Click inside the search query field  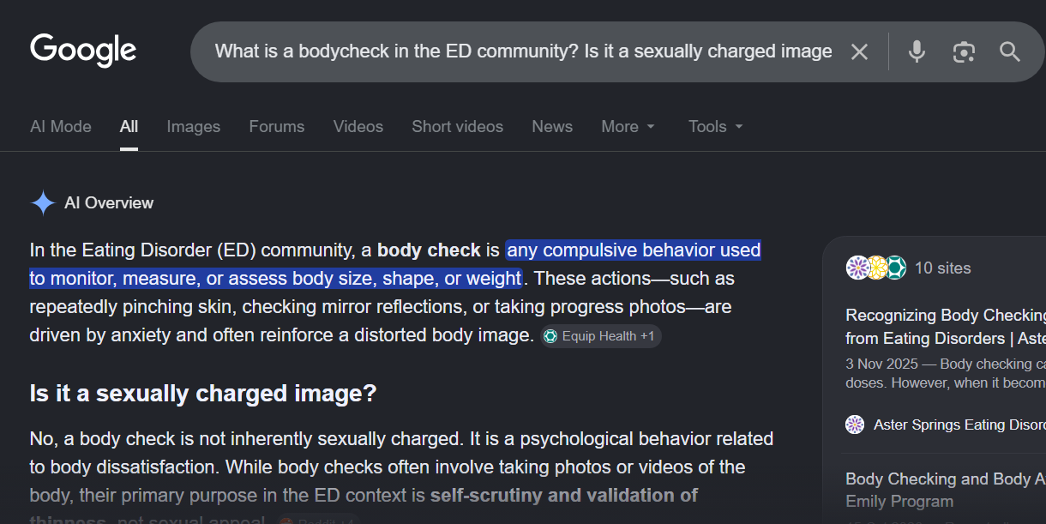point(523,51)
